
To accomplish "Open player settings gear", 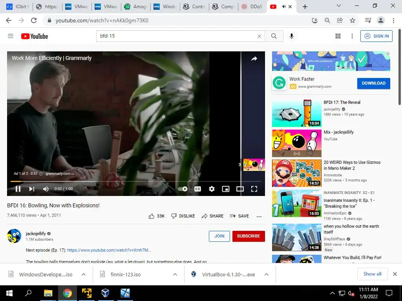I will (212, 189).
